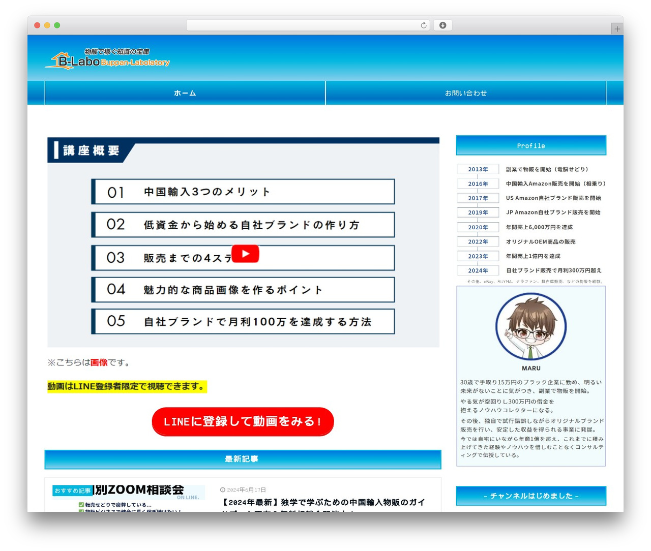651x551 pixels.
Task: Click the red 画像 word
Action: (x=99, y=362)
